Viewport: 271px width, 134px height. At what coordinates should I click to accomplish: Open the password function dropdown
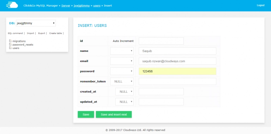(x=122, y=71)
